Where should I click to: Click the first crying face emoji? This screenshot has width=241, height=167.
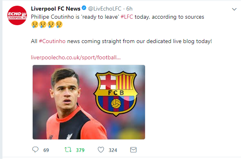(35, 24)
